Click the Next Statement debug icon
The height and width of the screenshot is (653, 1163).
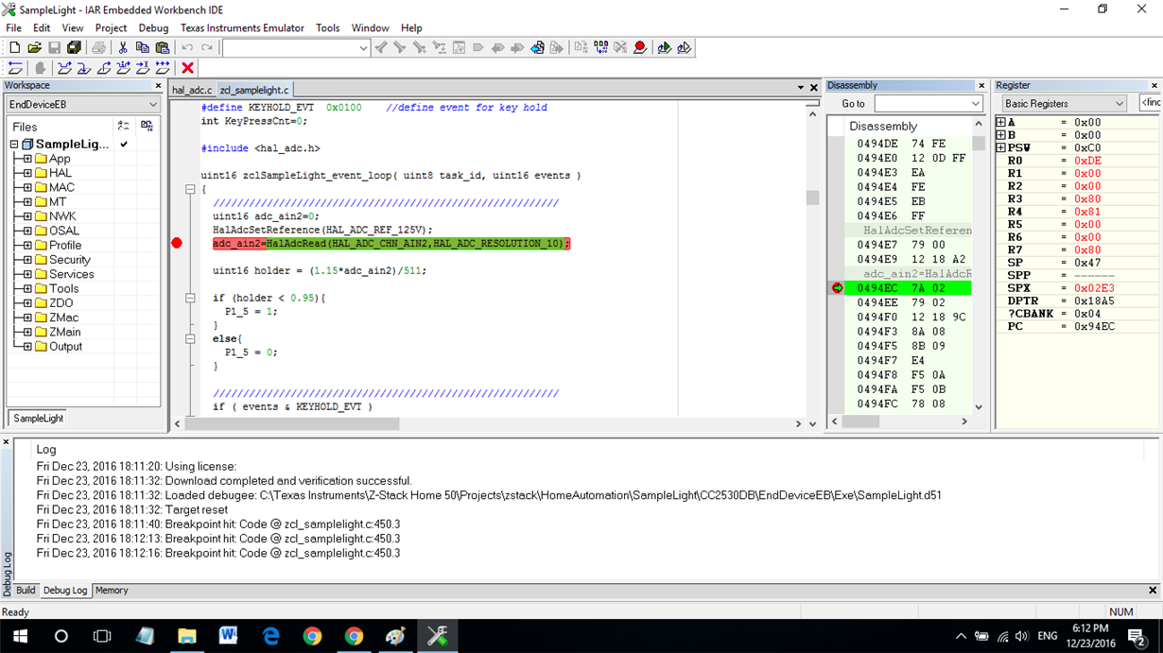click(124, 68)
